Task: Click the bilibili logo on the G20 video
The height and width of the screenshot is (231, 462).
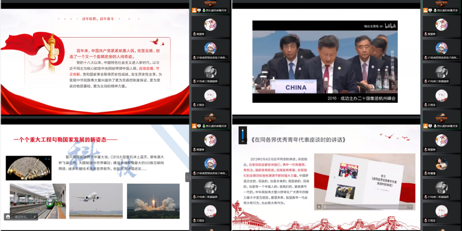Action: [389, 26]
